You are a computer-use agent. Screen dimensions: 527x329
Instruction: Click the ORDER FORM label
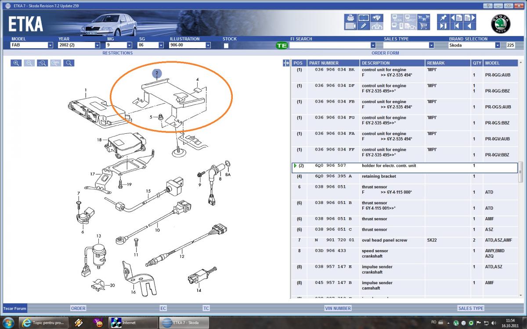[x=386, y=53]
